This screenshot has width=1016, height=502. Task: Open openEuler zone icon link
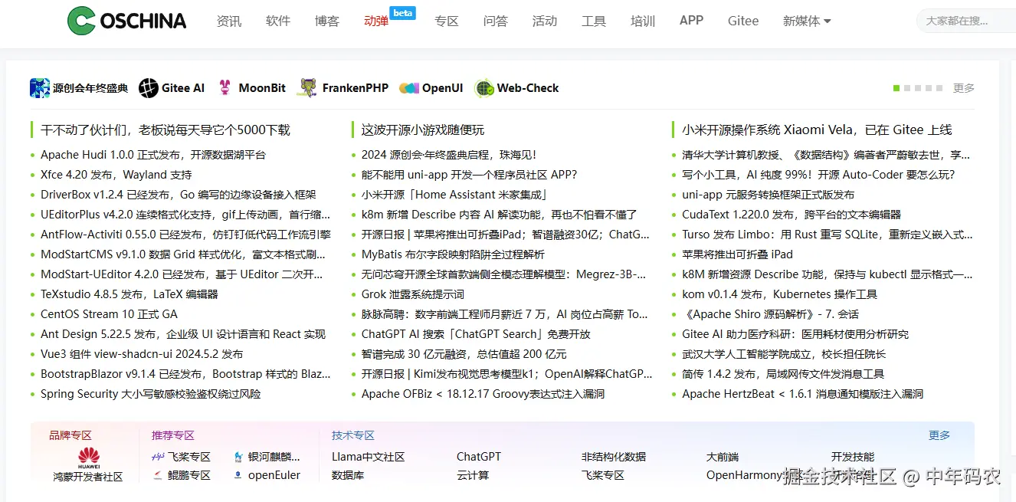(x=239, y=475)
